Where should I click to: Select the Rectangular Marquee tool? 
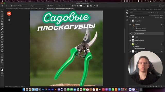2,14
